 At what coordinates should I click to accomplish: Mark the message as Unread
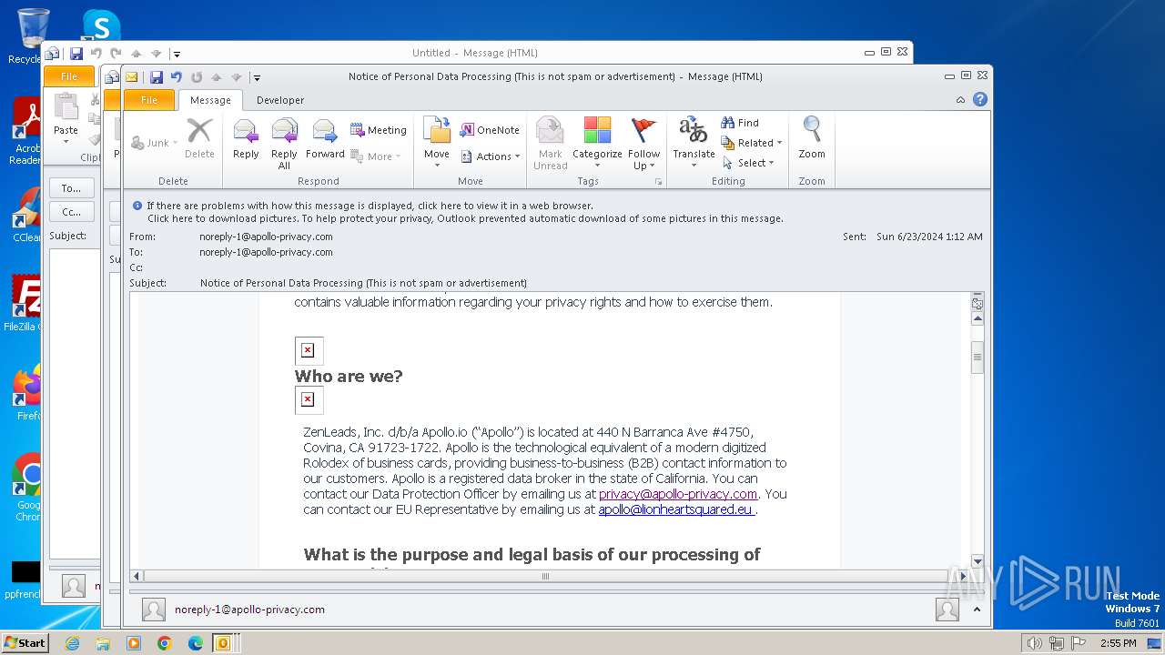(551, 143)
